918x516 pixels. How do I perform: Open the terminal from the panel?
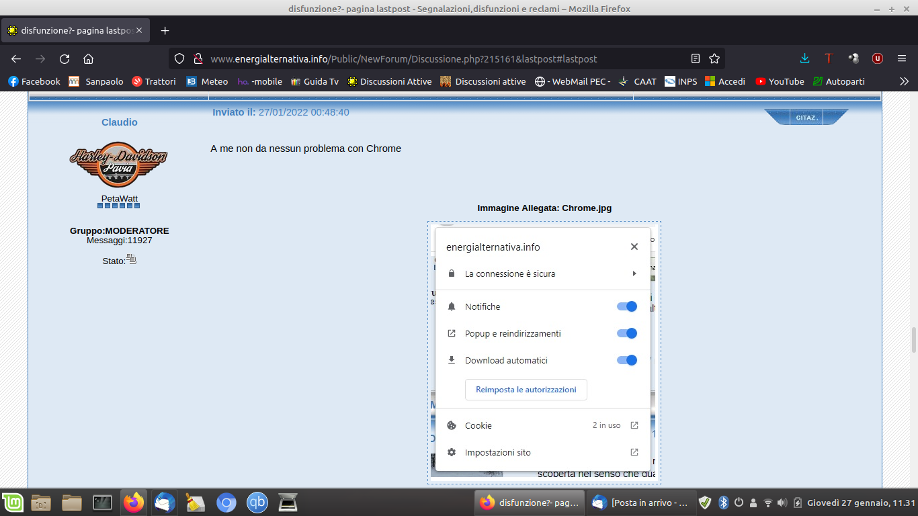(x=102, y=502)
